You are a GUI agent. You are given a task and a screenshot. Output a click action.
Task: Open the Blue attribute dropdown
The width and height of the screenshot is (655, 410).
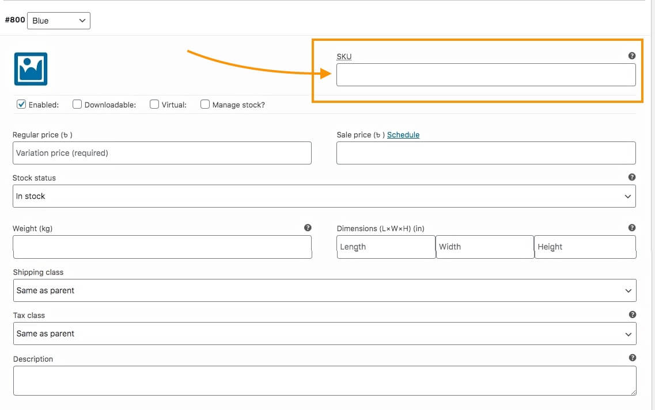pyautogui.click(x=59, y=21)
